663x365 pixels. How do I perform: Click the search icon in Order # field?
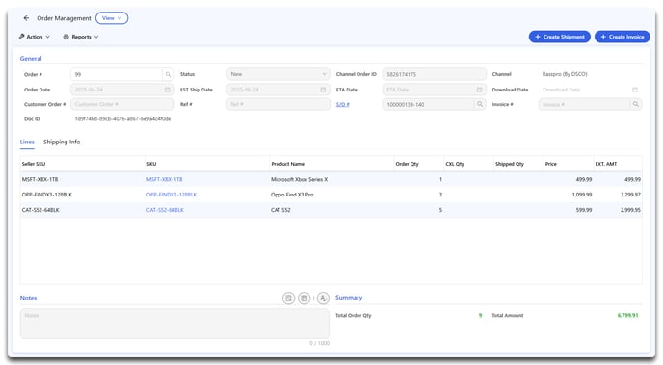[x=168, y=74]
